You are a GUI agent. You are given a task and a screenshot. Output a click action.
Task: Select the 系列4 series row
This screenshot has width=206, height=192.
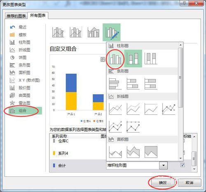(x=77, y=153)
